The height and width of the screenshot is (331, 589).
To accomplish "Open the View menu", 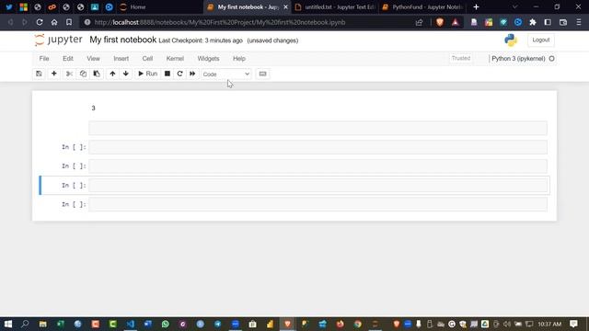I will coord(94,59).
